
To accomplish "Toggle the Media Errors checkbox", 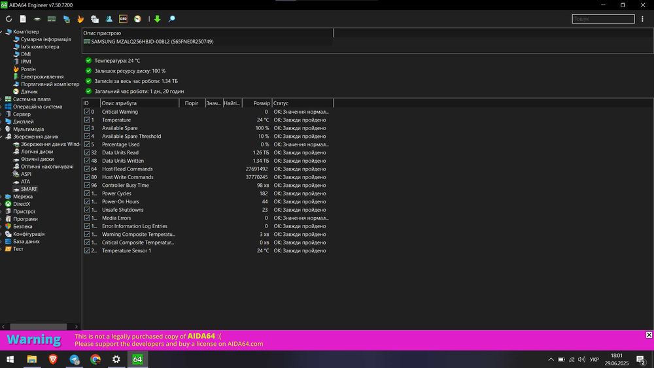I will coord(87,218).
